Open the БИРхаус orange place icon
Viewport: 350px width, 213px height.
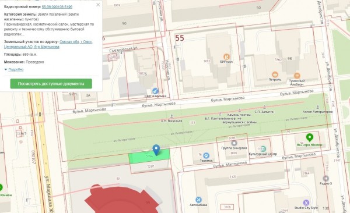tap(226, 56)
